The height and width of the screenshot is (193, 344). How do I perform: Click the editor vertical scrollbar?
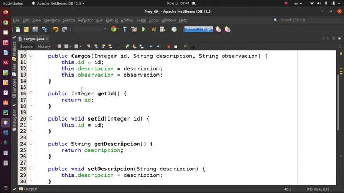[338, 103]
